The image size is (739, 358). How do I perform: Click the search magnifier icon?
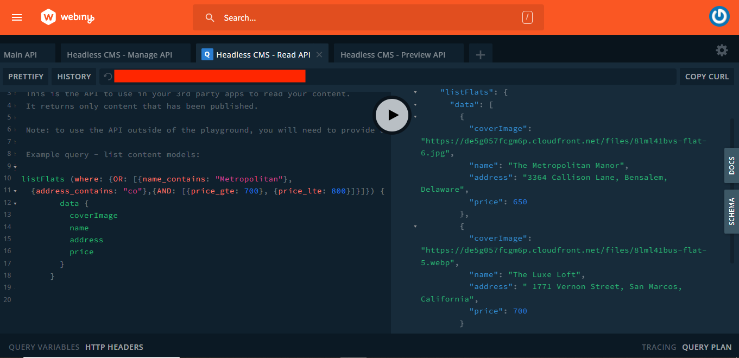click(210, 17)
